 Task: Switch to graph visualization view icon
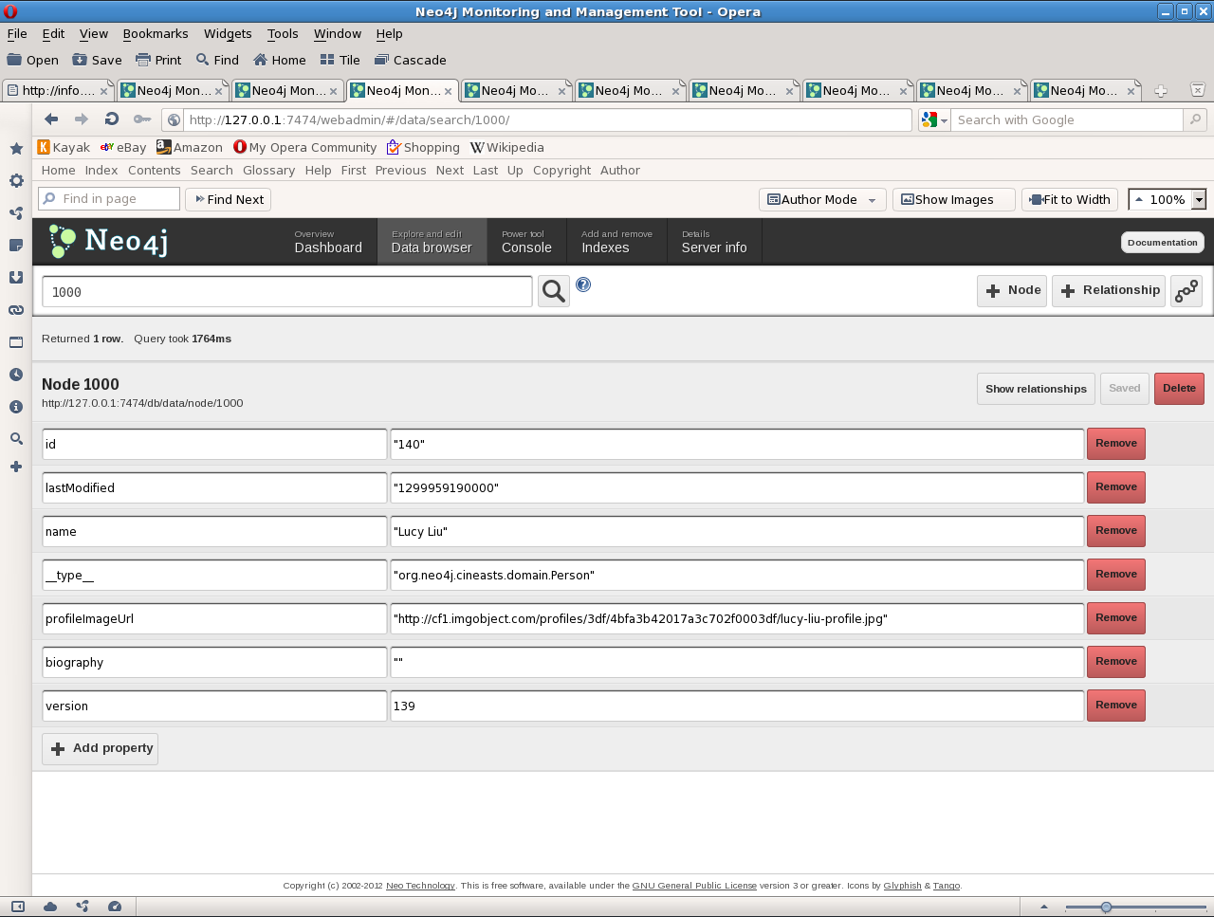tap(1186, 291)
